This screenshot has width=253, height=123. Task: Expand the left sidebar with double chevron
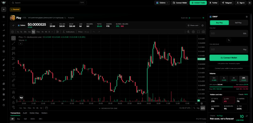click(x=4, y=9)
